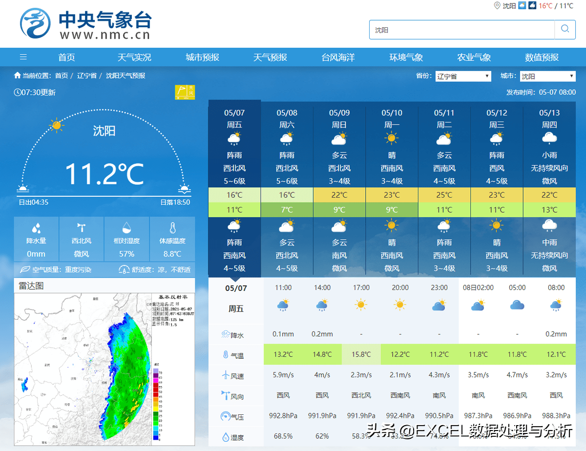The image size is (586, 451).
Task: Click the 空气质量 leaf icon
Action: tap(24, 269)
